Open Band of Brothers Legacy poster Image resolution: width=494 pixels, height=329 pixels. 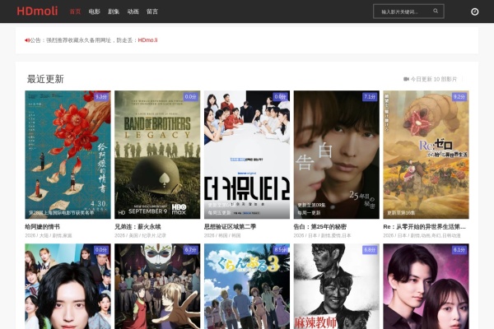pos(157,155)
